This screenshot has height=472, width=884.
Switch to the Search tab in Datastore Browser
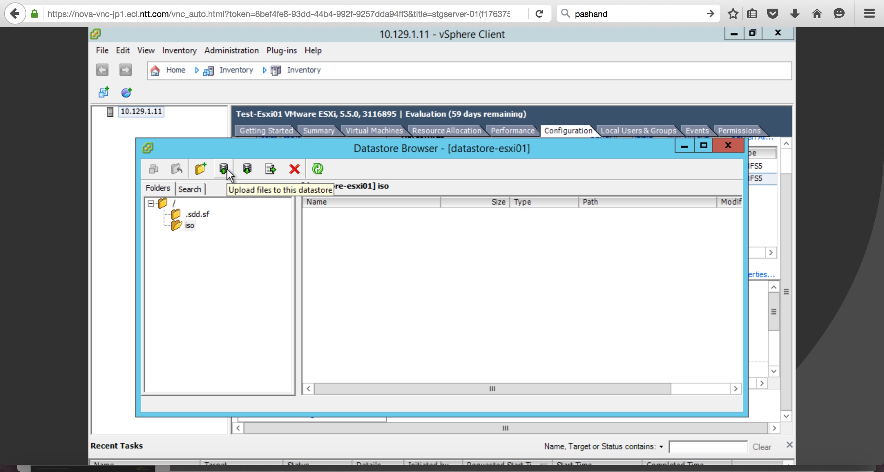coord(190,189)
